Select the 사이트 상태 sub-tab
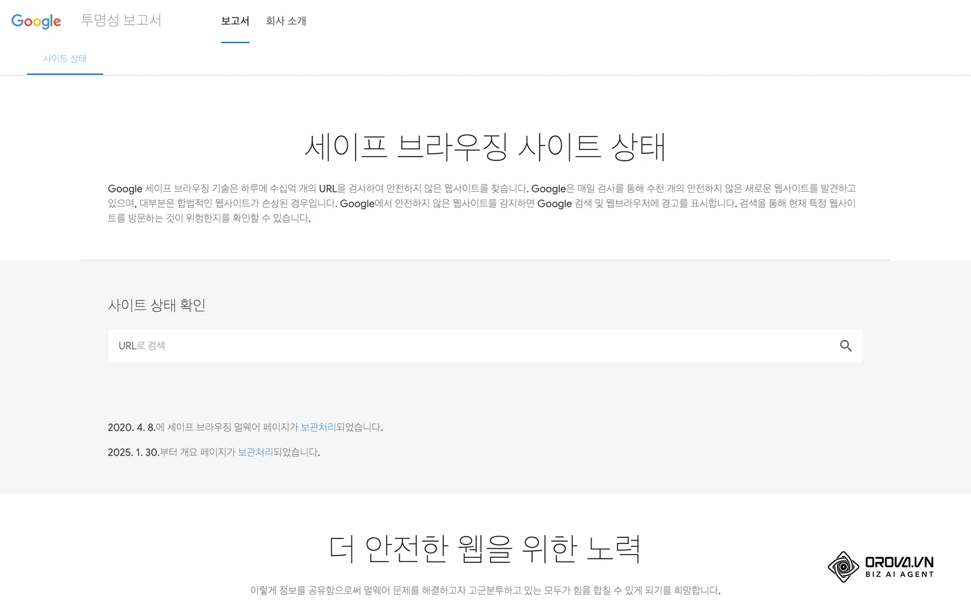 coord(65,59)
